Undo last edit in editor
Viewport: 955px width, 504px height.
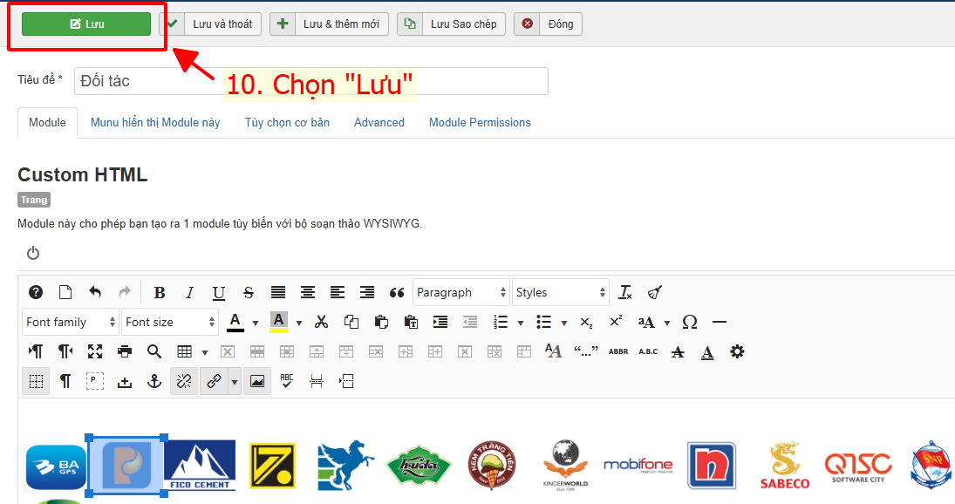(95, 292)
